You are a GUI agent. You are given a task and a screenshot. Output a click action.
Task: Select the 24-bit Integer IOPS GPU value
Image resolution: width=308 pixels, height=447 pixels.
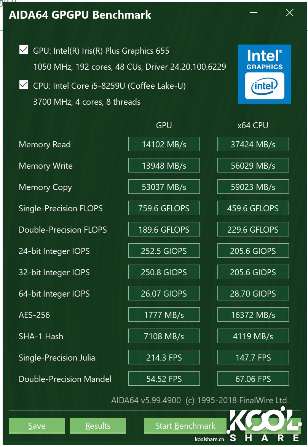click(x=164, y=251)
